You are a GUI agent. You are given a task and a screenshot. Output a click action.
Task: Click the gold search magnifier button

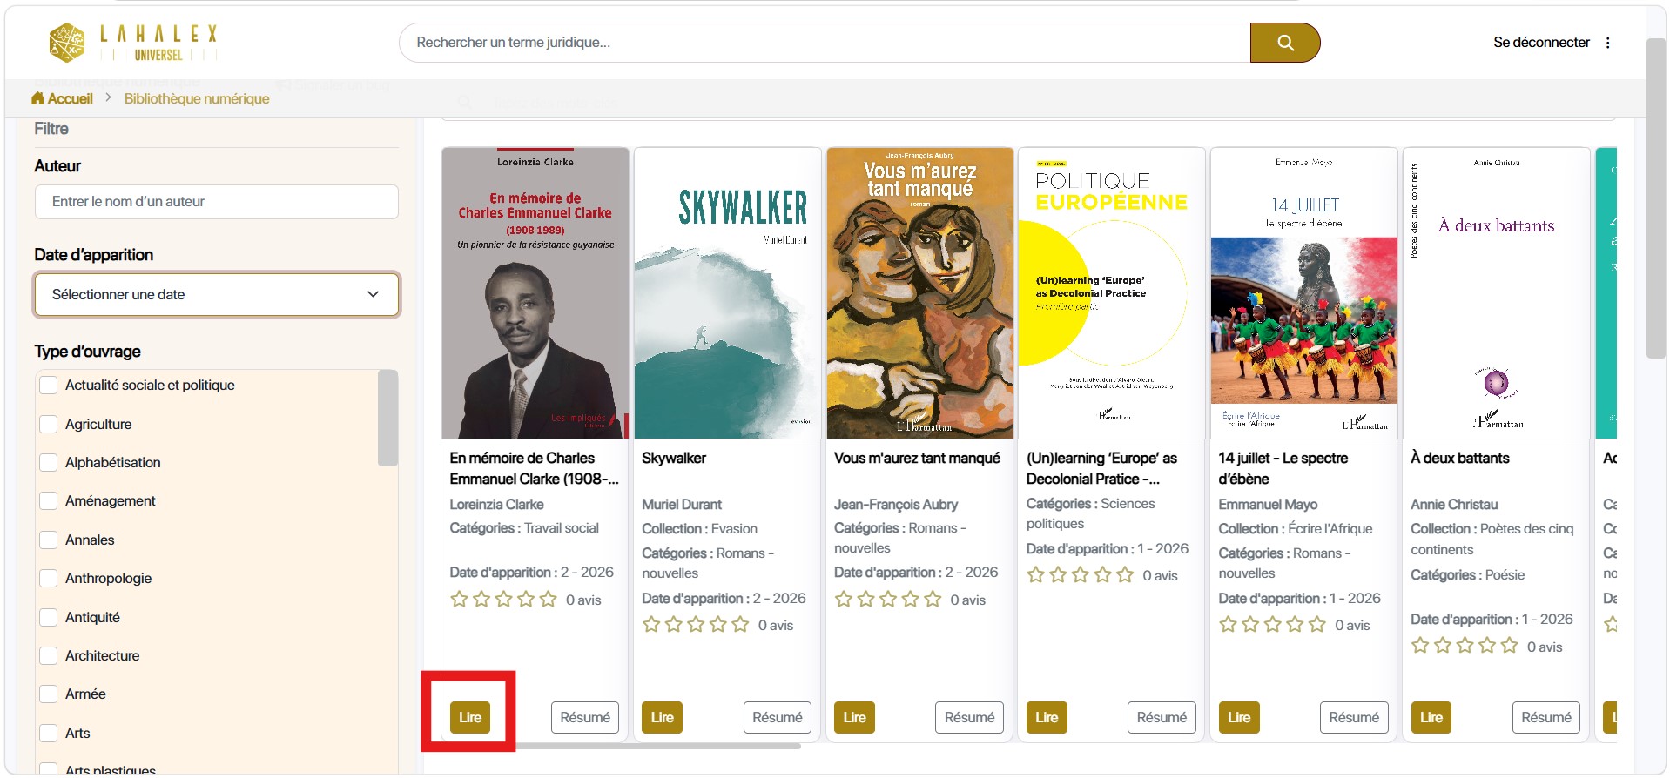pyautogui.click(x=1285, y=43)
